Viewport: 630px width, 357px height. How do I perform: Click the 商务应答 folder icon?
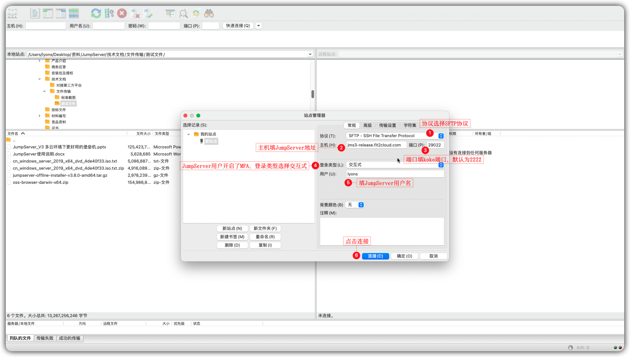[47, 67]
